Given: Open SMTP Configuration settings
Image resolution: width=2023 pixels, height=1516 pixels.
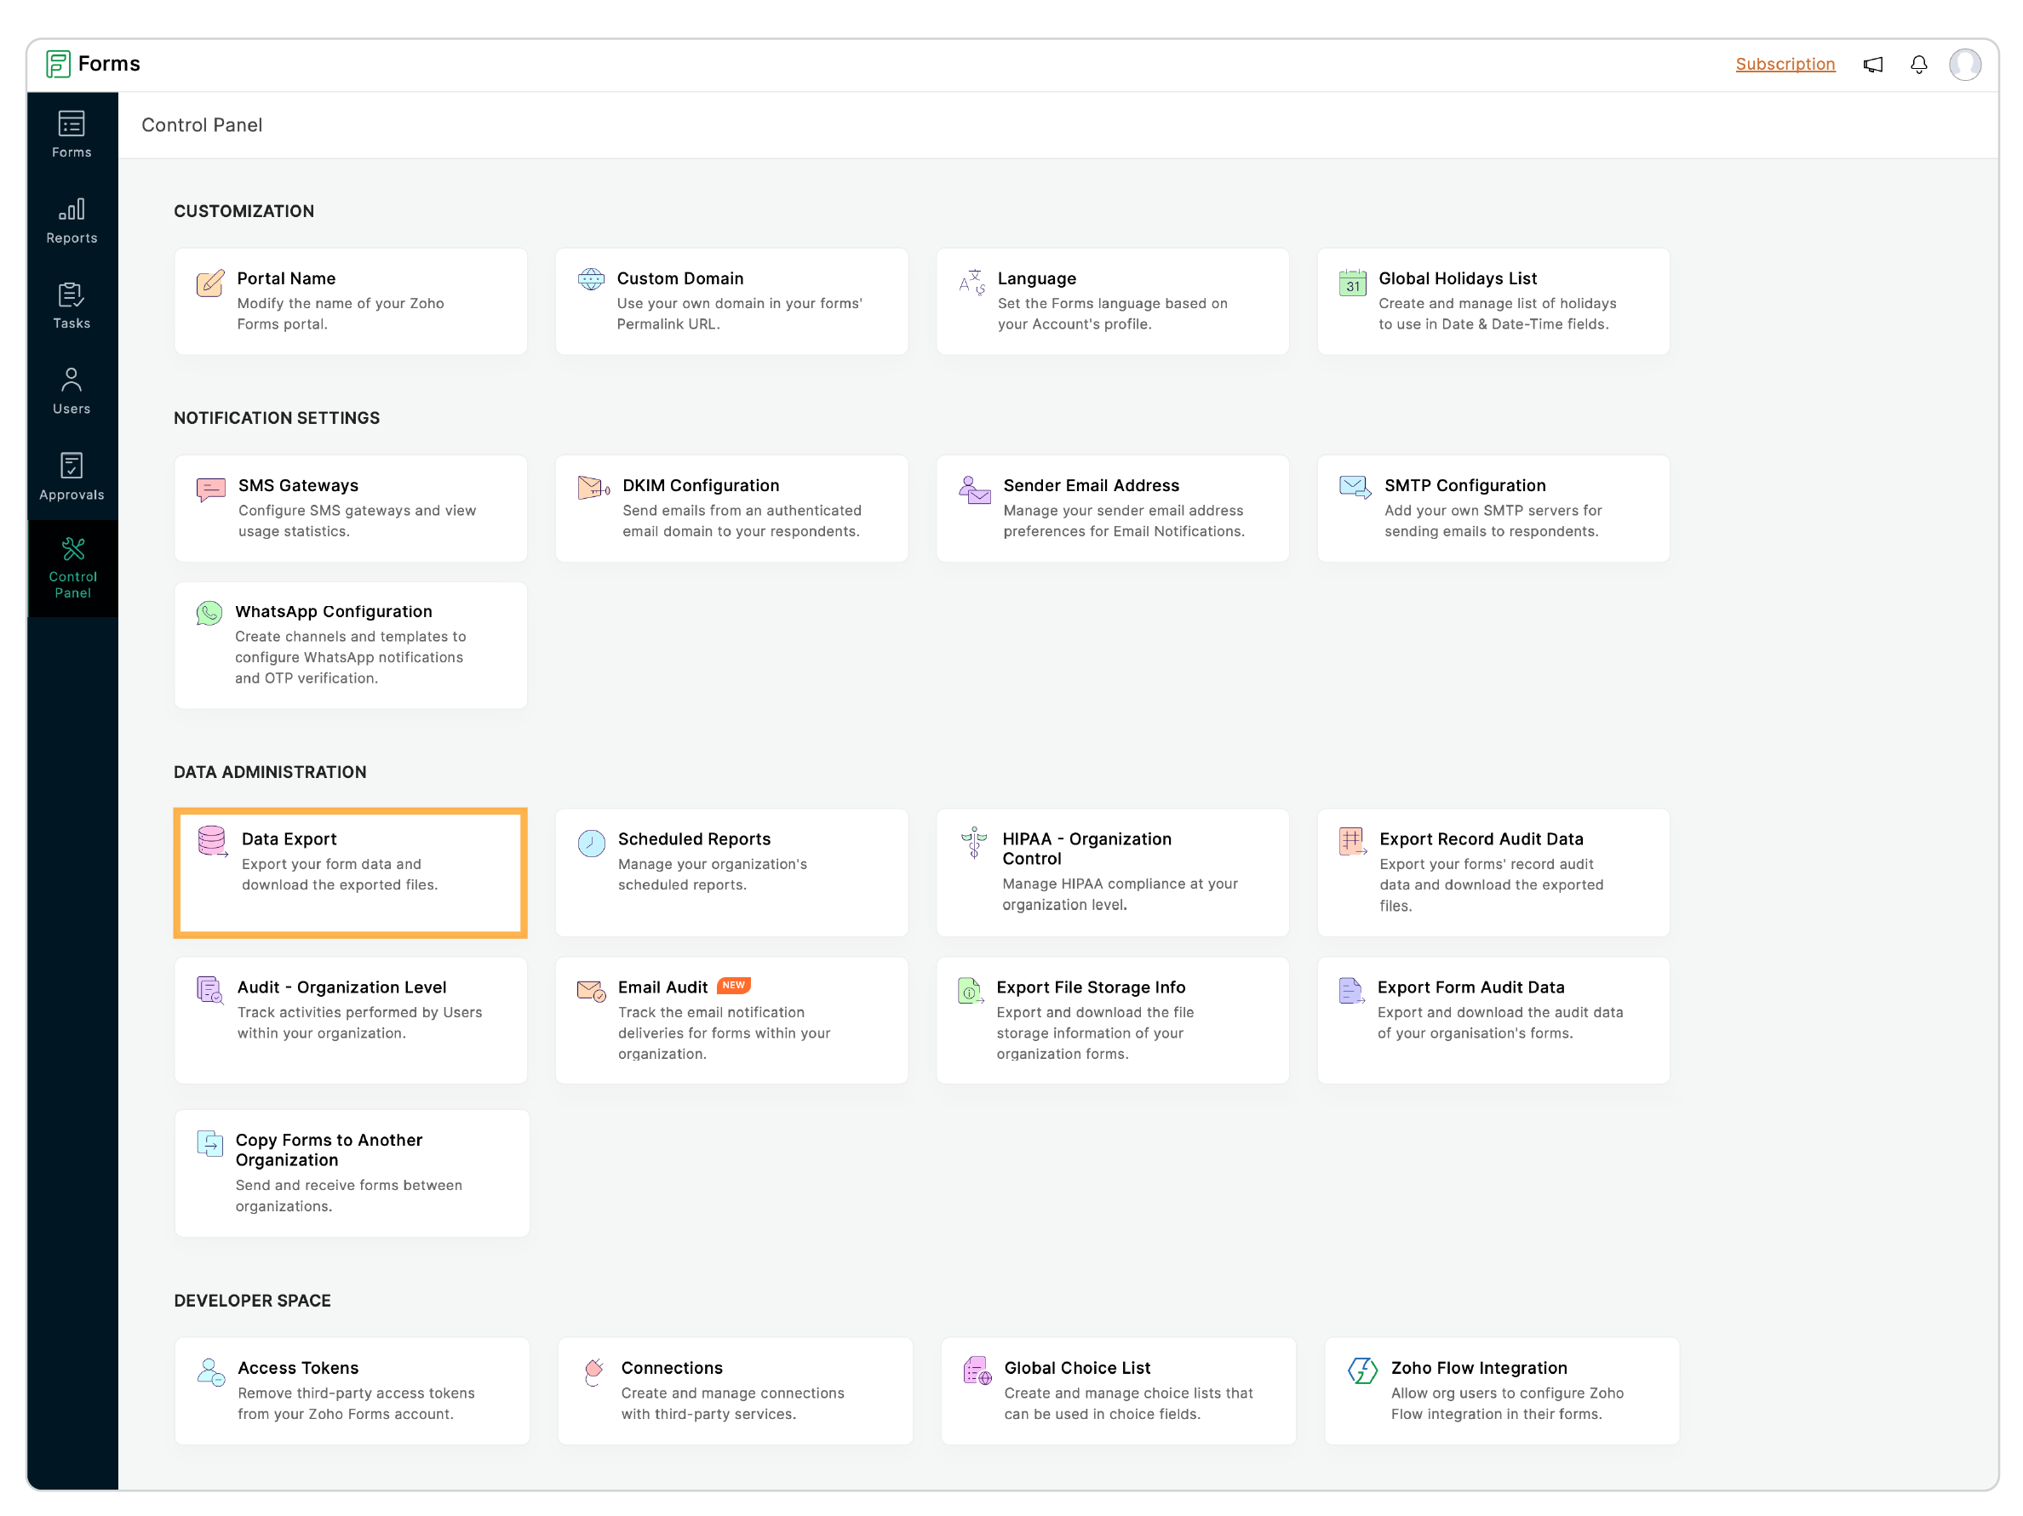Looking at the screenshot, I should pyautogui.click(x=1493, y=508).
